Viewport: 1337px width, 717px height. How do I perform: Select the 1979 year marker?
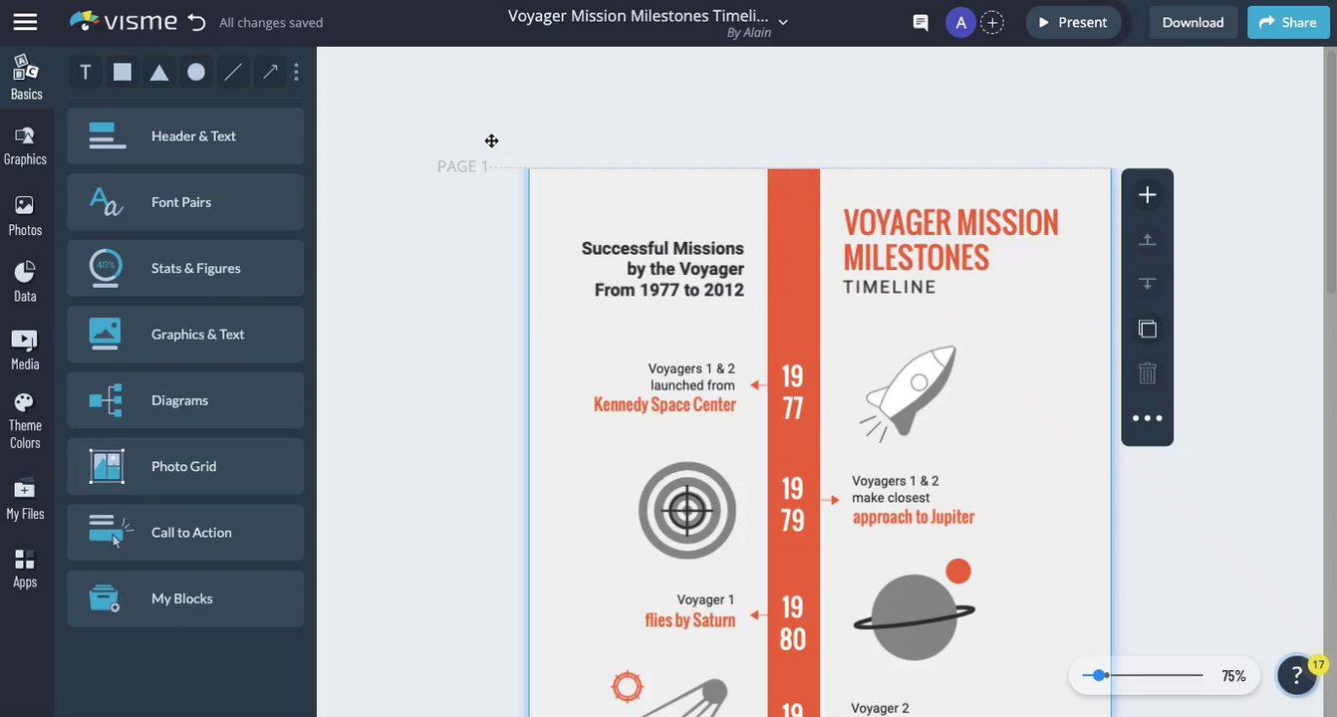point(793,504)
